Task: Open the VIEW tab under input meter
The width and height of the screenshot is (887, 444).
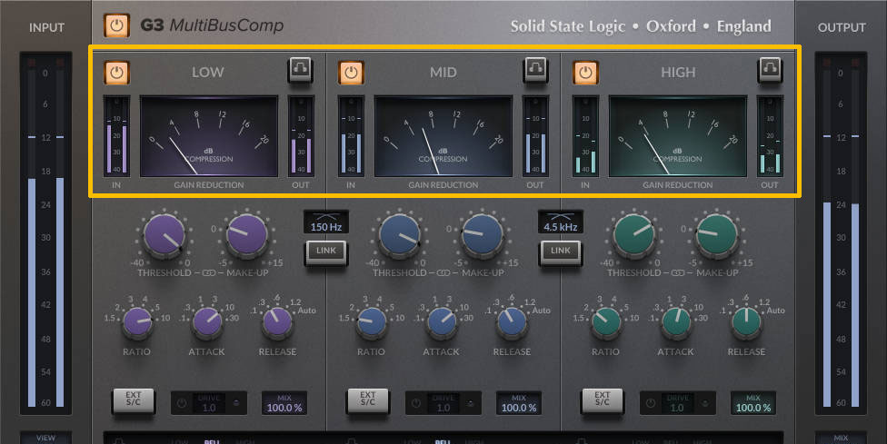Action: (45, 437)
